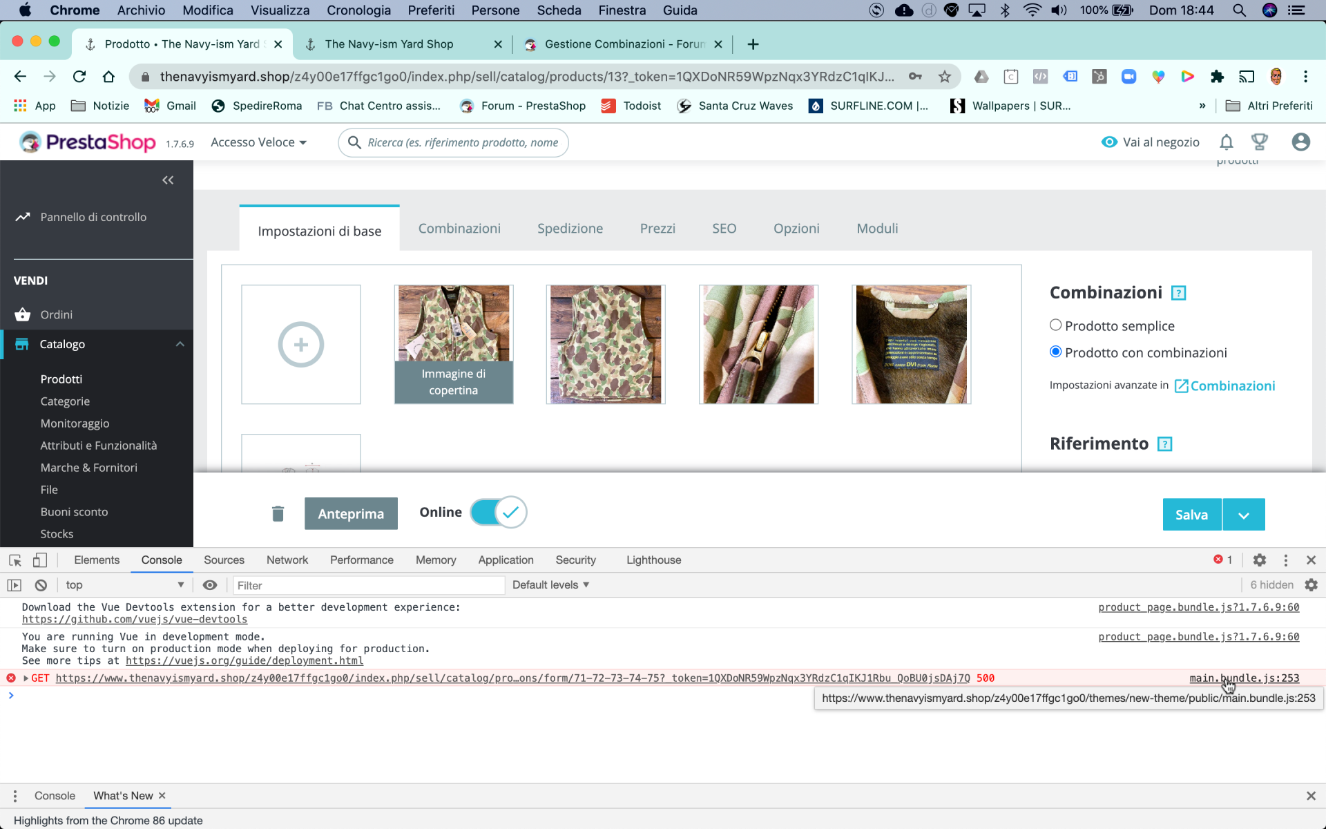The image size is (1326, 829).
Task: Open the Default levels console dropdown
Action: pos(550,585)
